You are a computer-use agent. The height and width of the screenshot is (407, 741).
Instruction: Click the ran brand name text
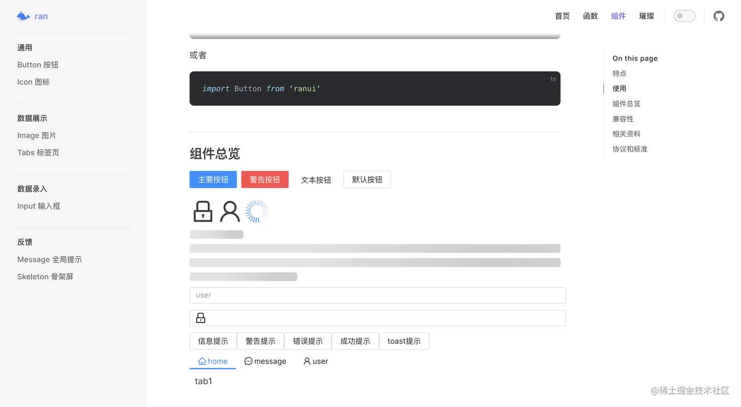click(41, 16)
